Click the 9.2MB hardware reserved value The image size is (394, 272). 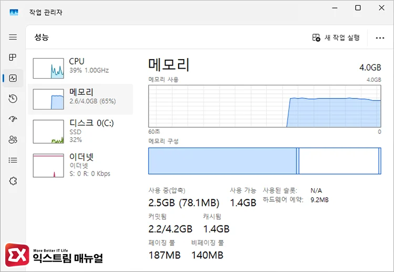319,200
